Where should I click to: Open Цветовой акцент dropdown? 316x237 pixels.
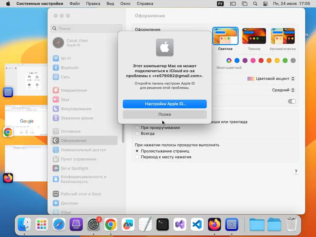[271, 79]
